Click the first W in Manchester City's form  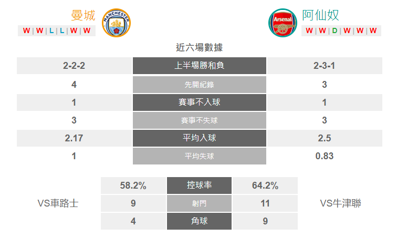[x=26, y=30]
